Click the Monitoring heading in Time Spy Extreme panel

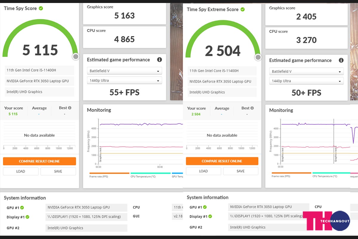(281, 110)
